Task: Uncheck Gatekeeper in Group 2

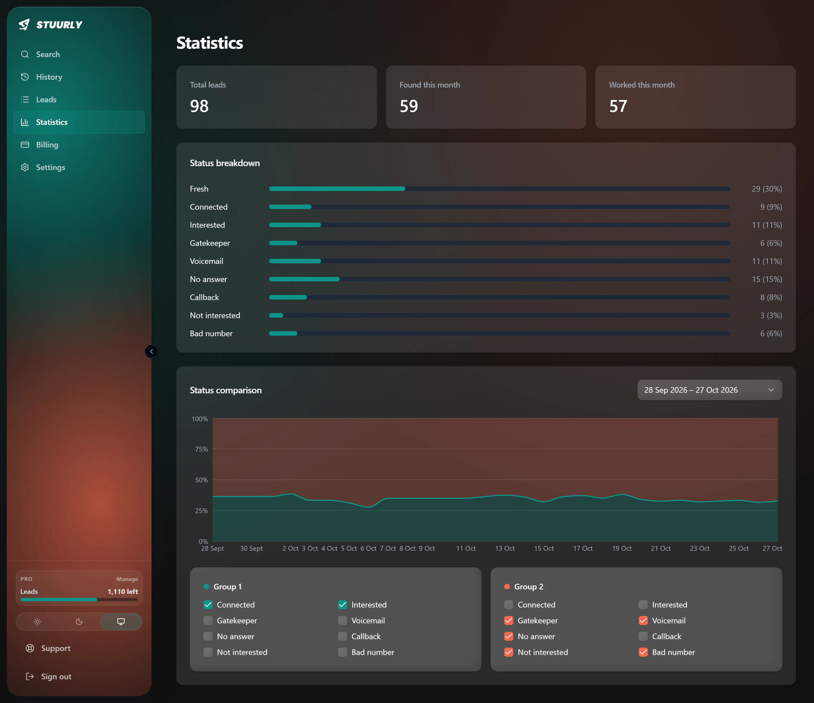Action: coord(509,620)
